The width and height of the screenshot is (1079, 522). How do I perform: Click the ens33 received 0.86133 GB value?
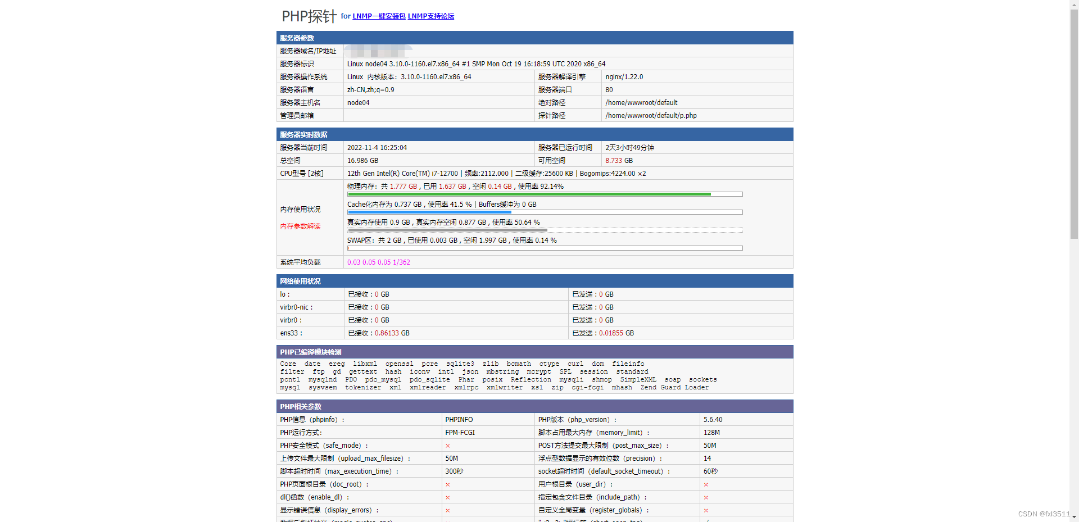[392, 333]
